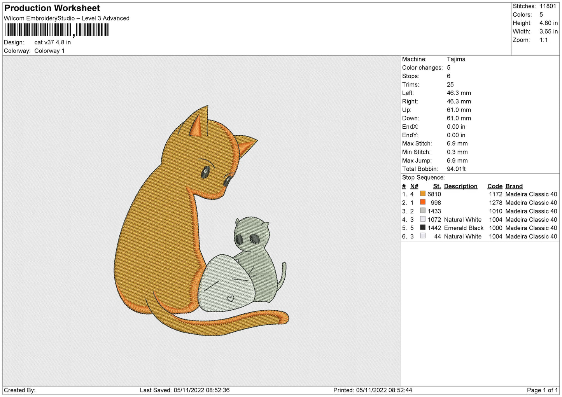Click the Total Bobbin value 94.01ft
The image size is (562, 397).
pyautogui.click(x=456, y=169)
